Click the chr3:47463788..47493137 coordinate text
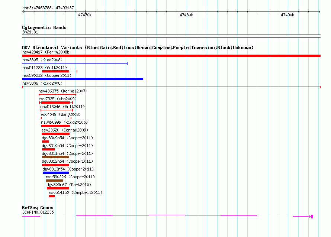Viewport: 331px width, 237px height. point(48,8)
